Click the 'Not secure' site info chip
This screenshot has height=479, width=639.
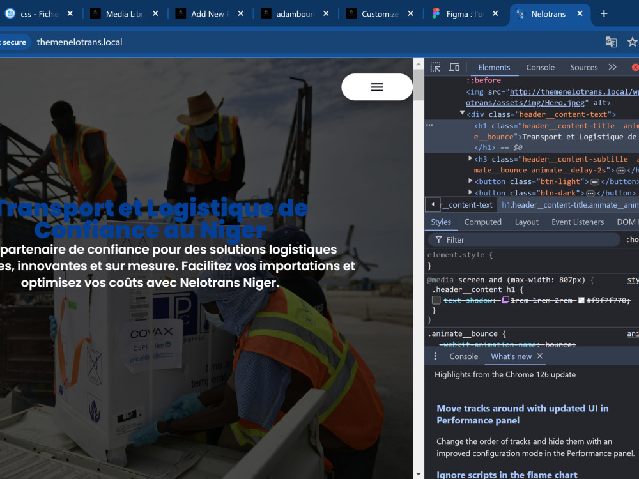pyautogui.click(x=13, y=42)
